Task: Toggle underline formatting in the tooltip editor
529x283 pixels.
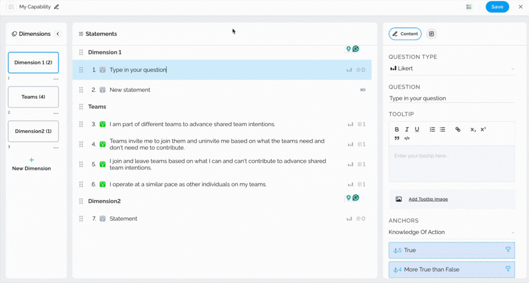Action: [417, 129]
